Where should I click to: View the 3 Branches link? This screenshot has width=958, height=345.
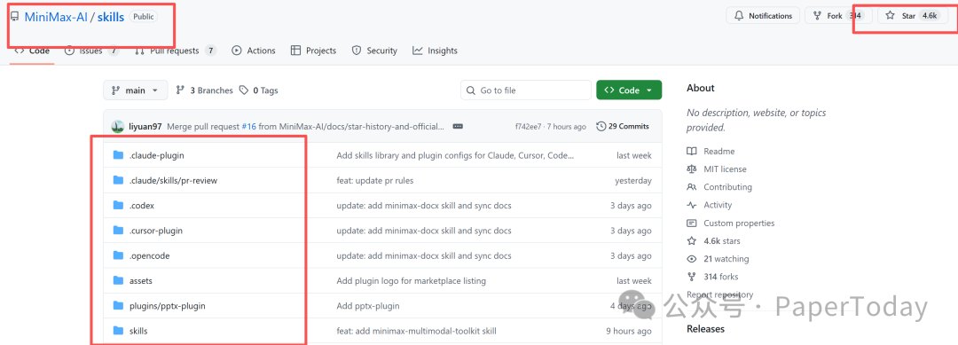205,90
